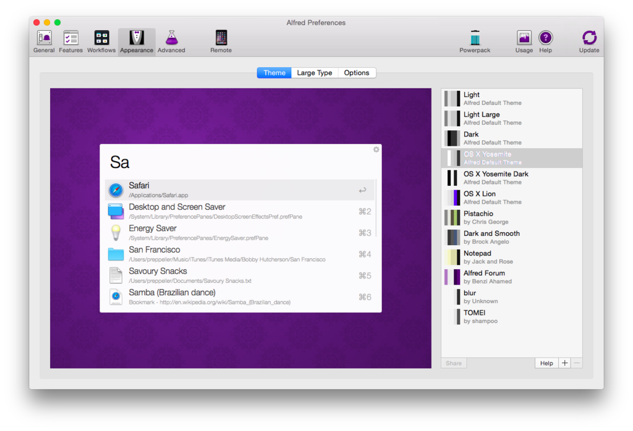Select the OS X Yosemite Dark theme

pos(512,178)
